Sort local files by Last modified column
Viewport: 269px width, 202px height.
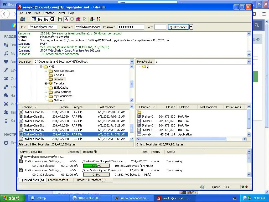pos(113,107)
